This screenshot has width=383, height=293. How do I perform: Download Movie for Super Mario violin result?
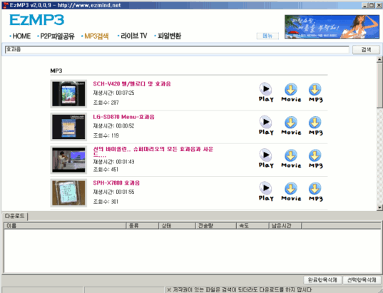point(291,158)
